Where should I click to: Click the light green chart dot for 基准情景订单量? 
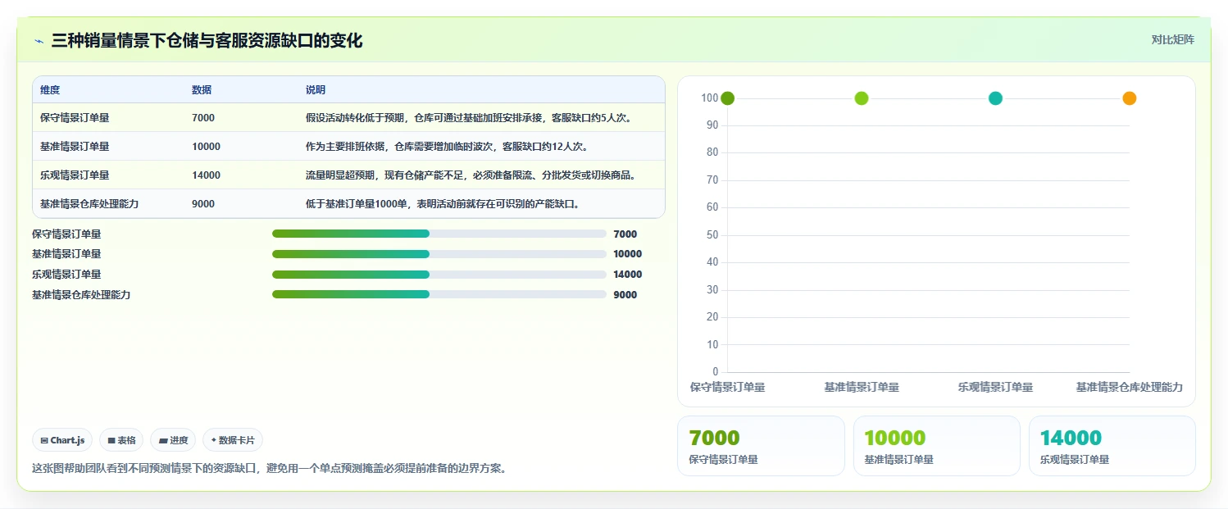862,98
